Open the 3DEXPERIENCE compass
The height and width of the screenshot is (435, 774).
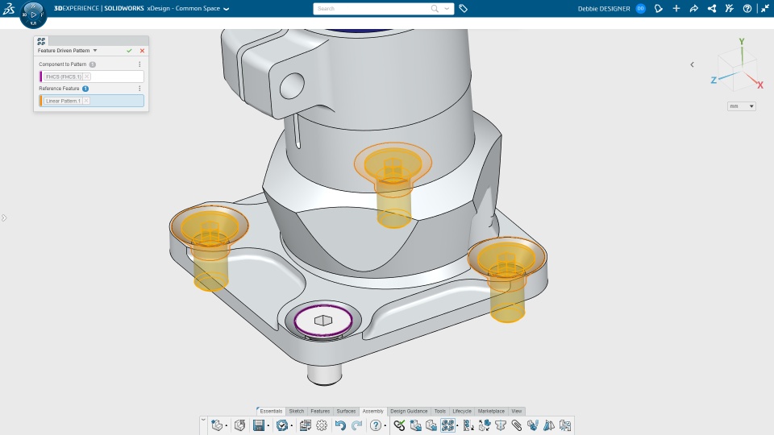click(x=33, y=14)
